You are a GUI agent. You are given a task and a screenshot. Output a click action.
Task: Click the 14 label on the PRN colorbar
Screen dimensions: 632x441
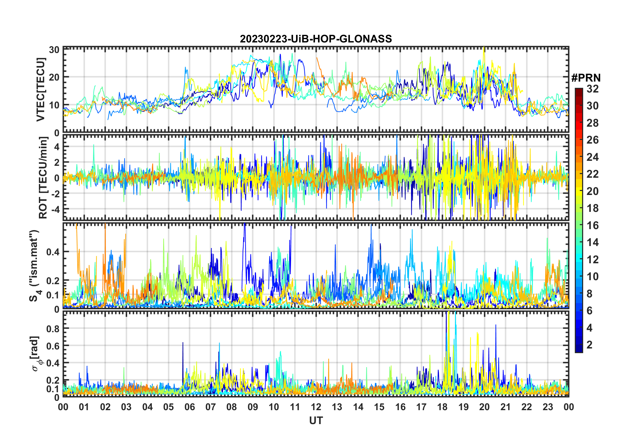592,242
